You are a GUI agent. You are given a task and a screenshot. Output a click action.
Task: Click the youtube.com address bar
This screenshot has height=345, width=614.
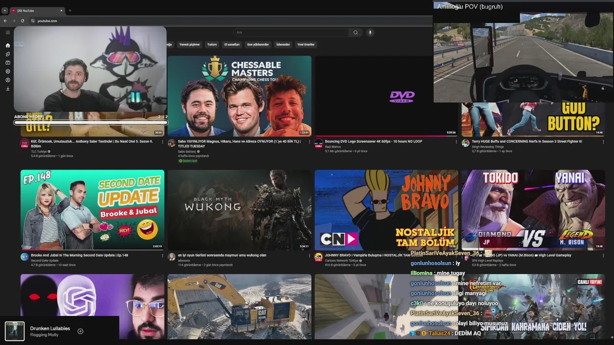230,21
